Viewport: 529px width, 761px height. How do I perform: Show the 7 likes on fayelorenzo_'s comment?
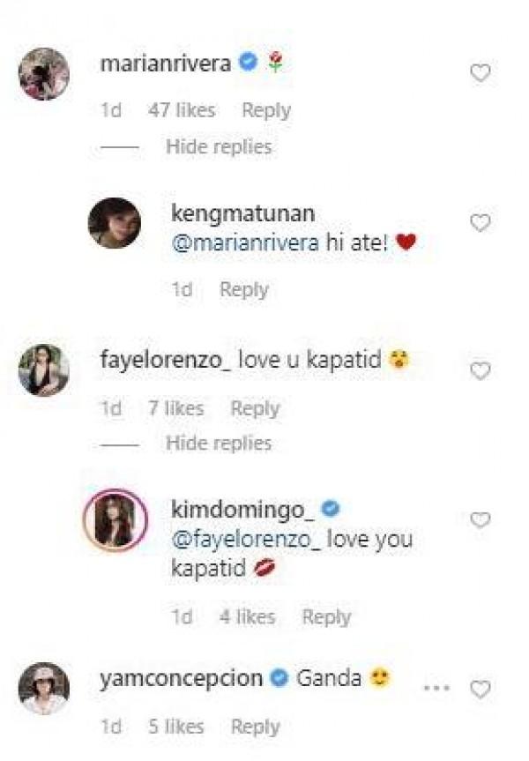tap(176, 408)
